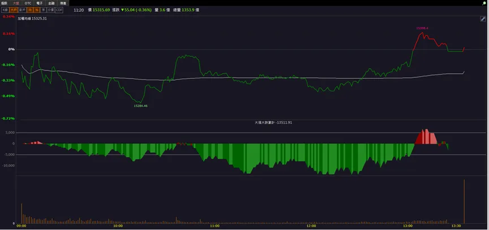Click the 11:00 time axis marker
The image size is (489, 230).
(x=215, y=226)
